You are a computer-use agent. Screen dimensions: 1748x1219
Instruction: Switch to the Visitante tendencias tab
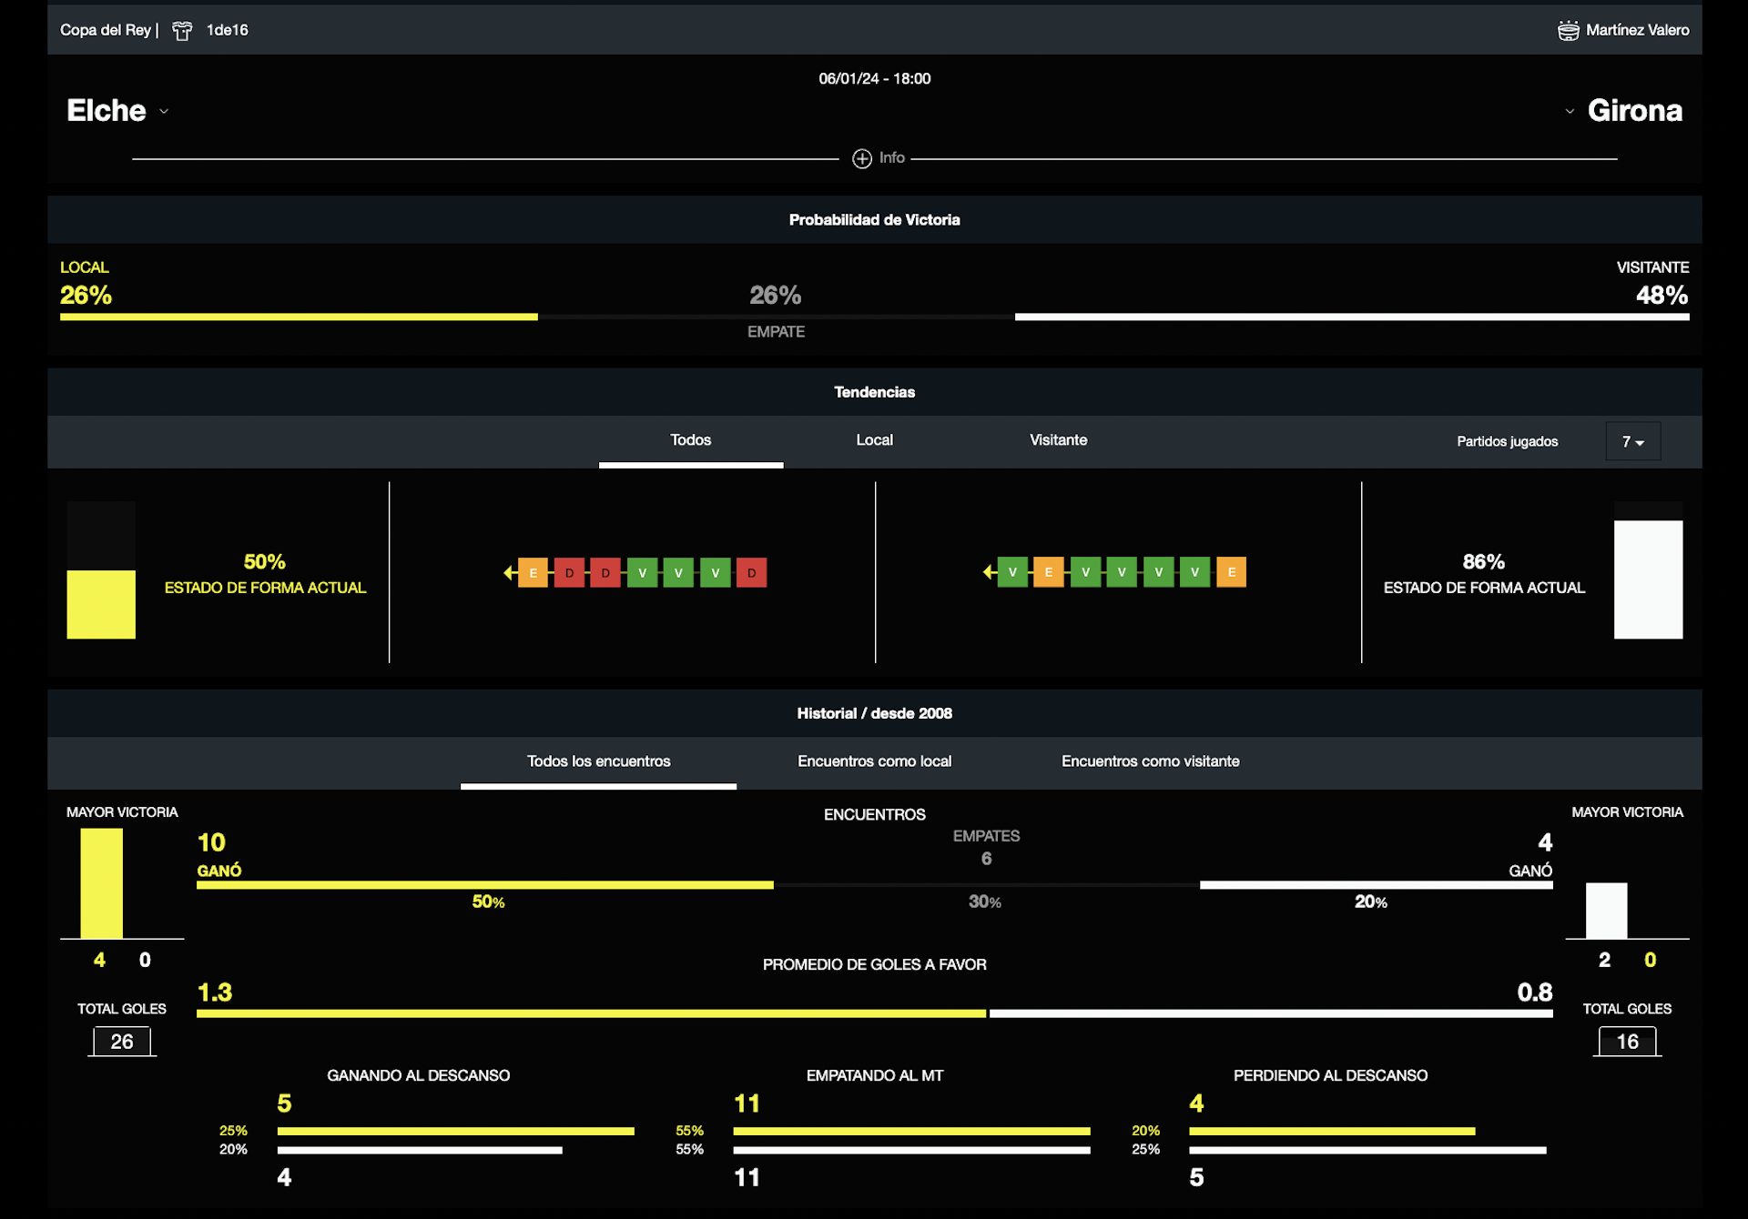point(1059,441)
